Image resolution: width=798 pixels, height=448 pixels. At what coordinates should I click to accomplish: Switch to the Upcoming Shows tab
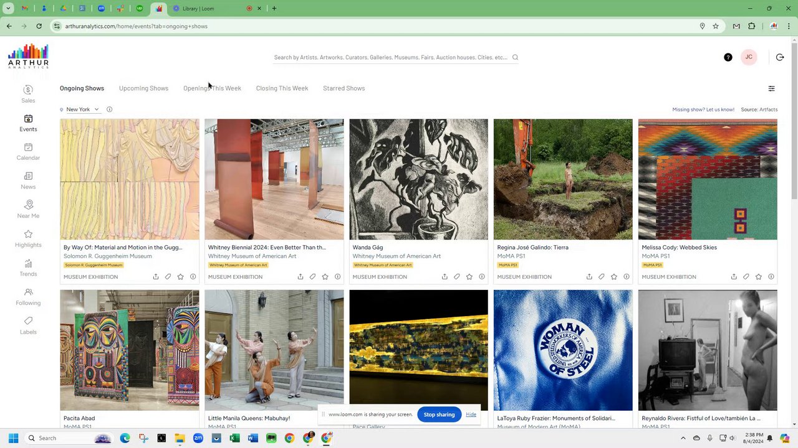click(143, 88)
